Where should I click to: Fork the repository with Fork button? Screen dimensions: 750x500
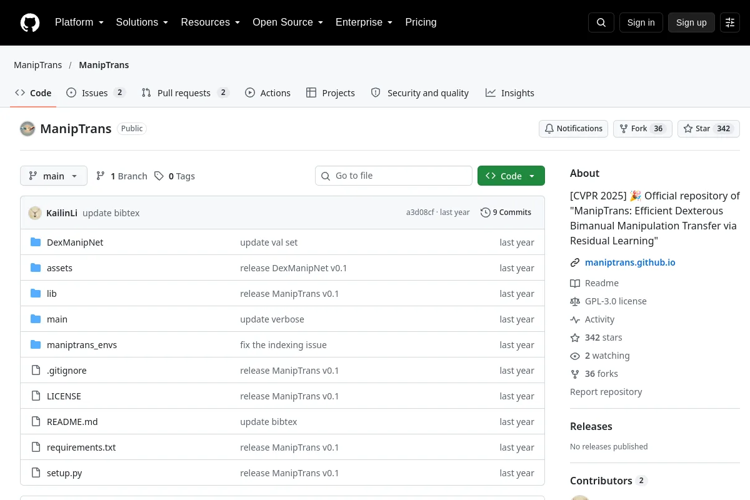pos(642,129)
